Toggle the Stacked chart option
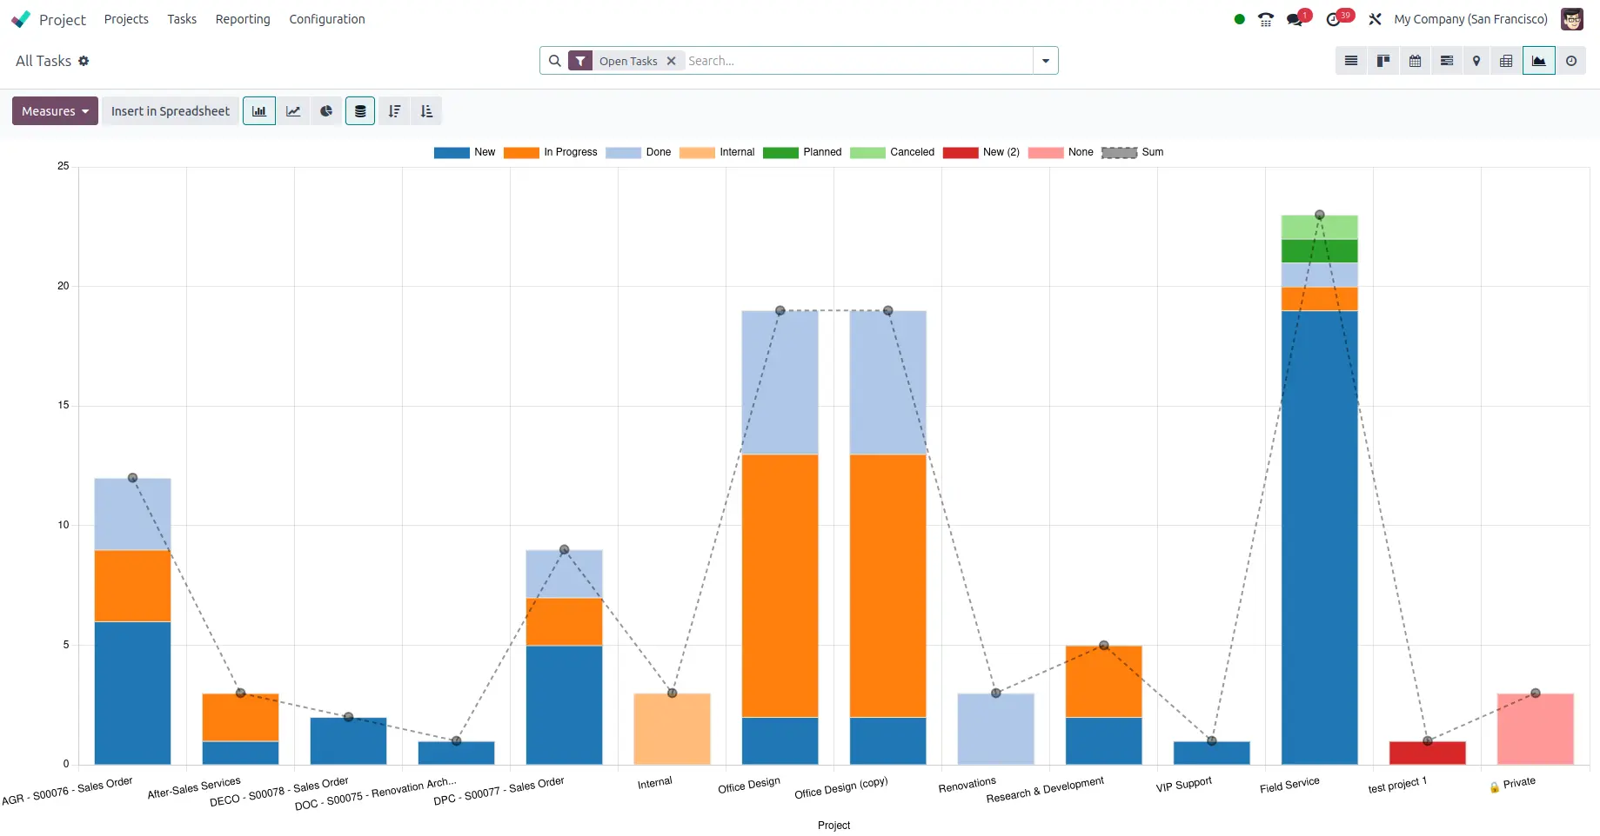1600x836 pixels. coord(359,111)
